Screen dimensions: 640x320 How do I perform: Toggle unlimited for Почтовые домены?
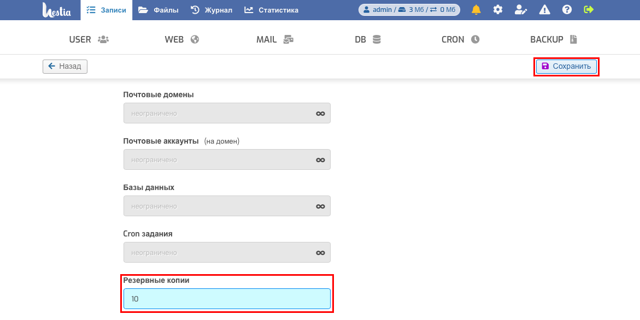(x=320, y=114)
